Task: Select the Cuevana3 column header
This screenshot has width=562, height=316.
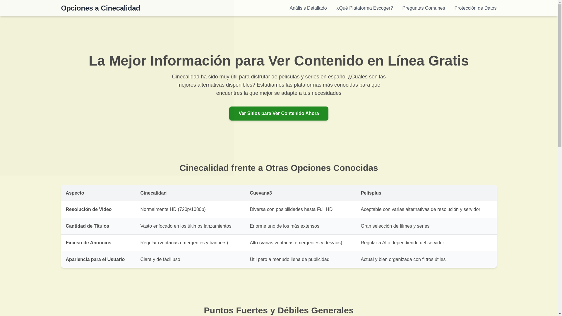Action: tap(301, 193)
